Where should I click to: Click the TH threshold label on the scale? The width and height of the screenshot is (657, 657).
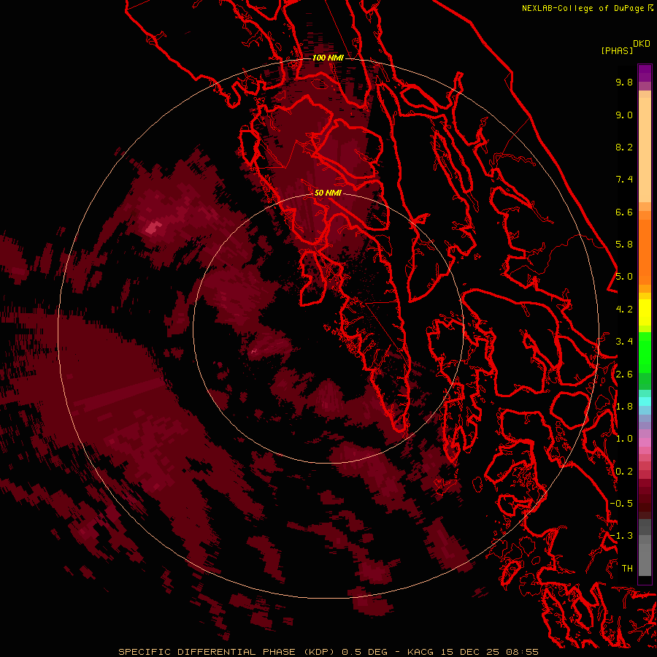pos(627,569)
